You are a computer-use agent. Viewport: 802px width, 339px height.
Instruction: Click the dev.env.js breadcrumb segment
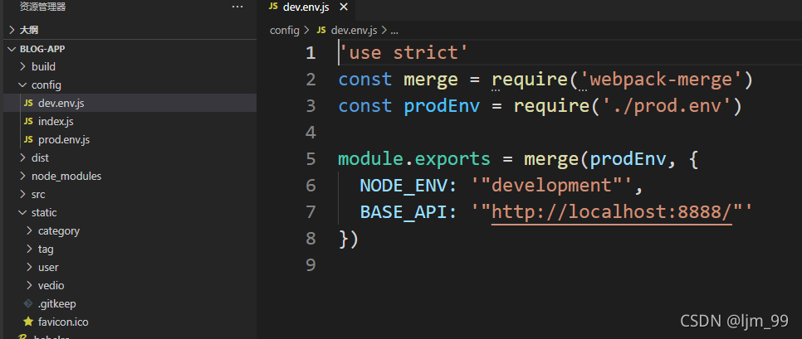pos(354,30)
